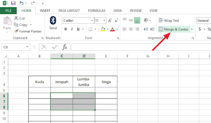Click the Orientation text rotation icon
This screenshot has height=123, width=211.
pyautogui.click(x=146, y=20)
